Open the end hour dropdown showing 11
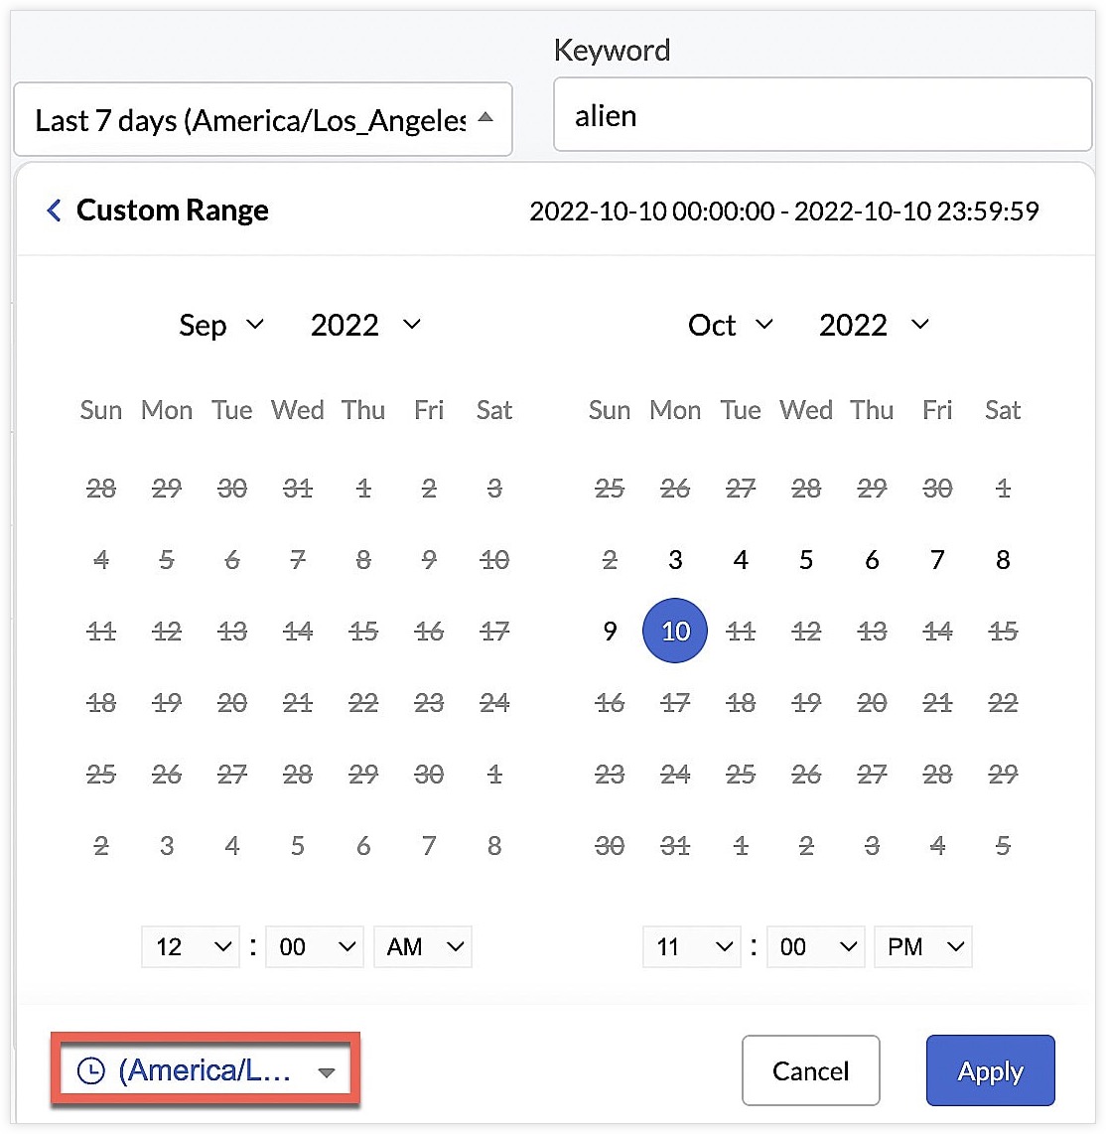The height and width of the screenshot is (1134, 1106). [691, 946]
